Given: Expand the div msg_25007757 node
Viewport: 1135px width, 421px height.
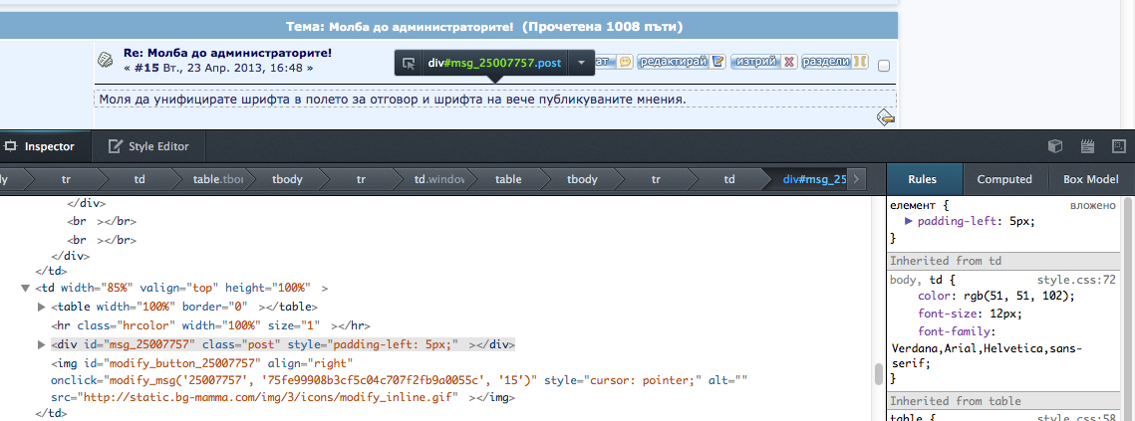Looking at the screenshot, I should pyautogui.click(x=41, y=344).
